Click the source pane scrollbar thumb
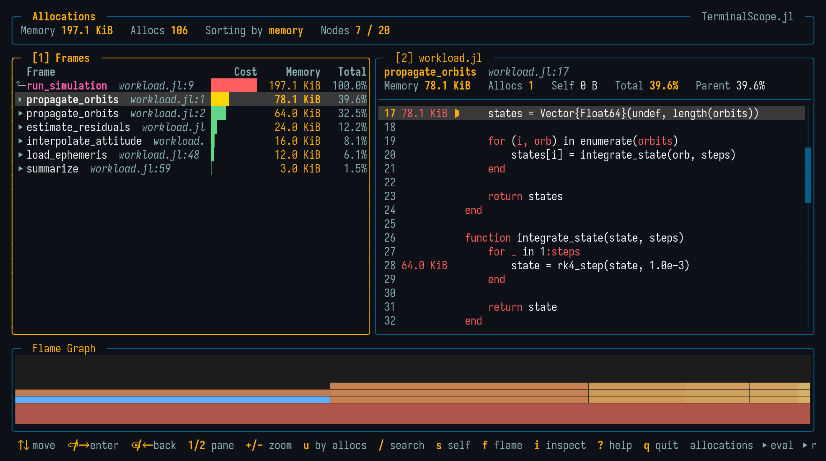This screenshot has height=461, width=826. tap(808, 175)
